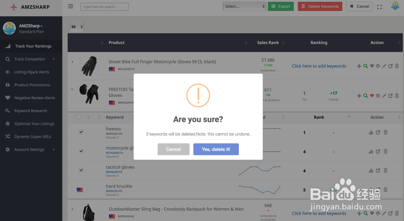This screenshot has height=221, width=404.
Task: Click the search input field
Action: (105, 7)
